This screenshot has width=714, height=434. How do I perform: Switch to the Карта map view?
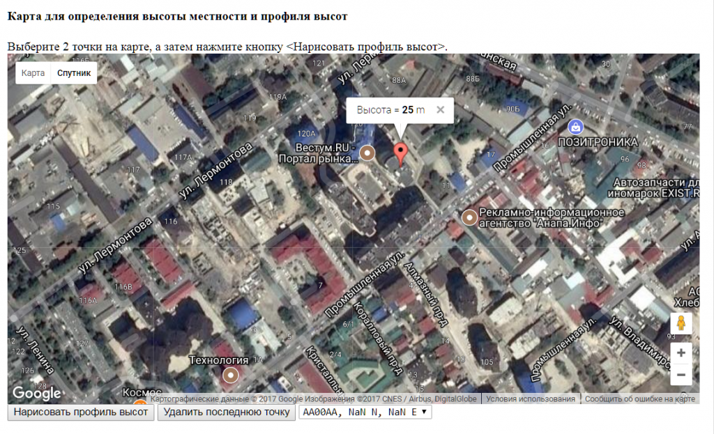point(33,72)
